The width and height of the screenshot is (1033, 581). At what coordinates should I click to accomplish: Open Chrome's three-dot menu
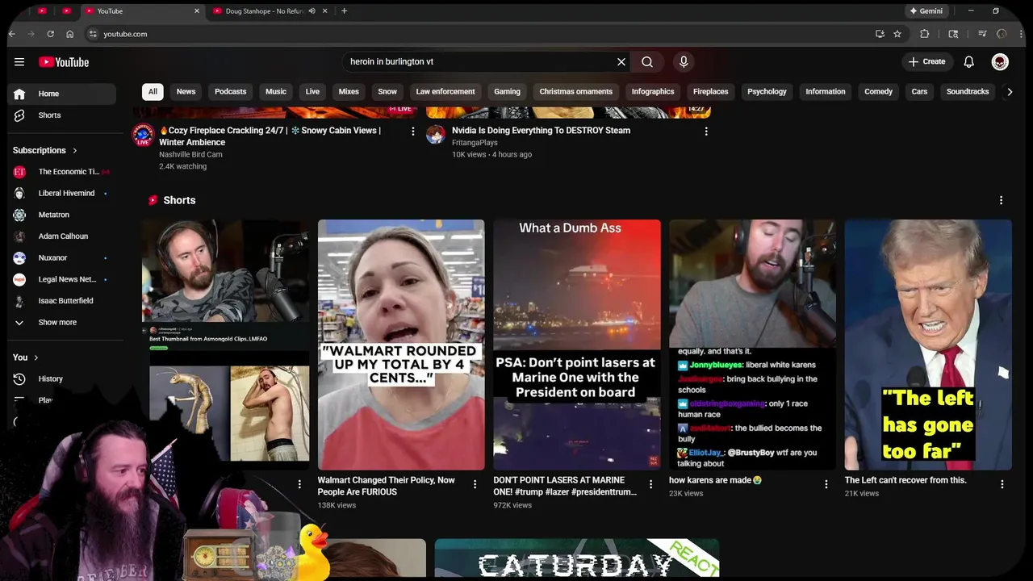coord(1021,34)
